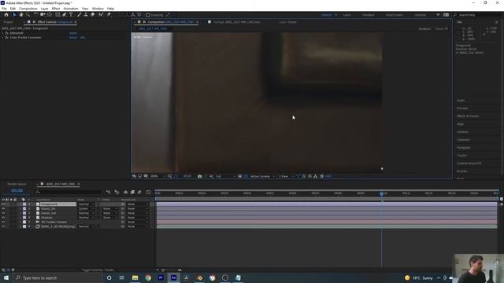
Task: Toggle the first effect's fx switch
Action: [6, 33]
